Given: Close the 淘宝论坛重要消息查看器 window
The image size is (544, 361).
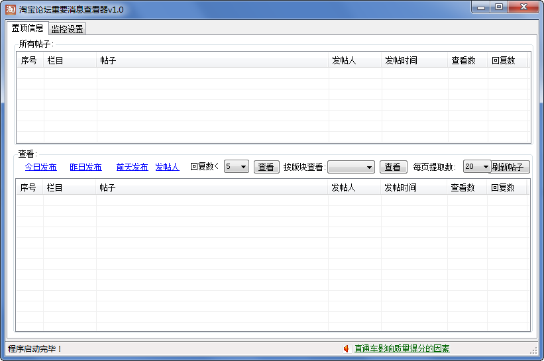Looking at the screenshot, I should tap(524, 7).
